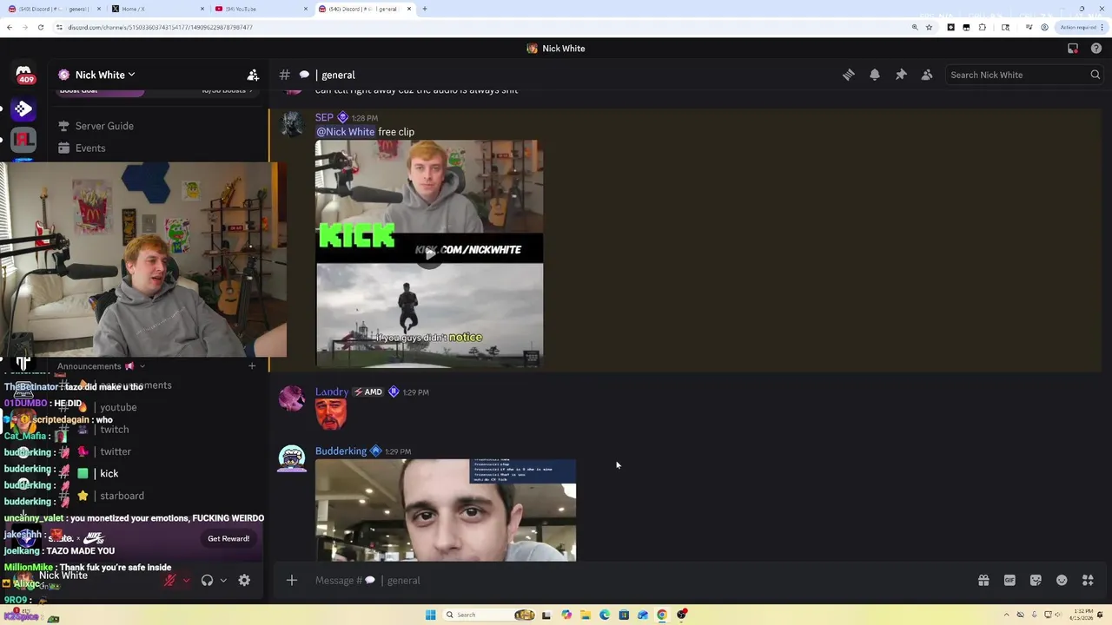Go back in browser
1112x625 pixels.
pyautogui.click(x=9, y=27)
